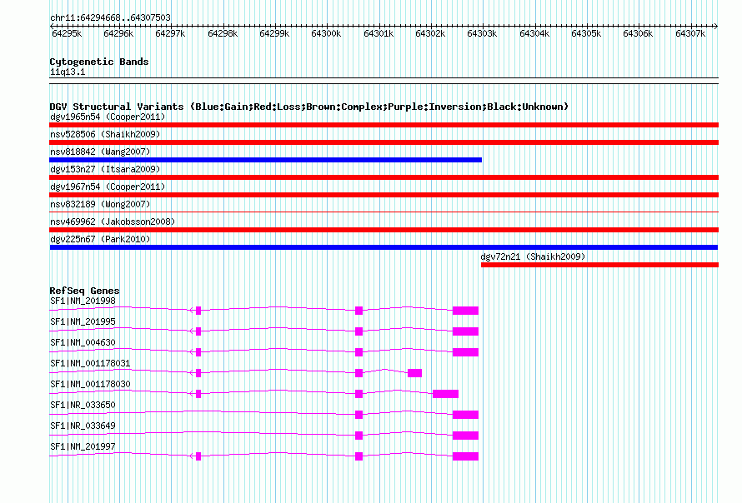This screenshot has height=503, width=742.
Task: Click the nsv818842 (Wang2007) label
Action: pos(100,152)
